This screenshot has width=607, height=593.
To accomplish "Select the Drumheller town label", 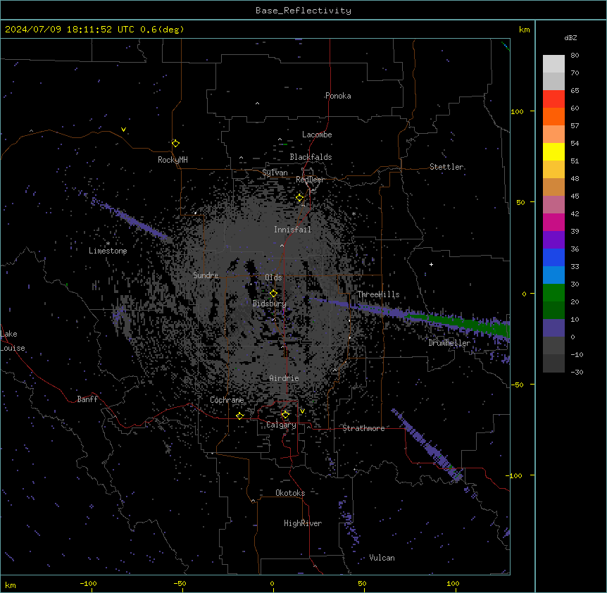I will [x=449, y=343].
